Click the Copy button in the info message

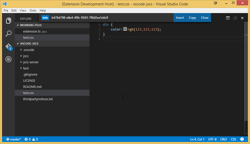tap(192, 18)
